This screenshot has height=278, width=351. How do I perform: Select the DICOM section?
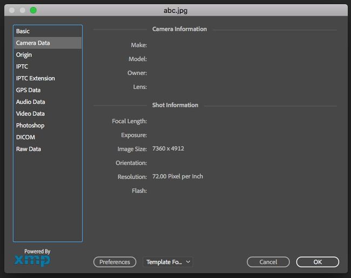coord(25,138)
